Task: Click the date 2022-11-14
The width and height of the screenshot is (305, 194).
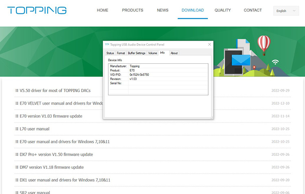Action: [x=281, y=116]
